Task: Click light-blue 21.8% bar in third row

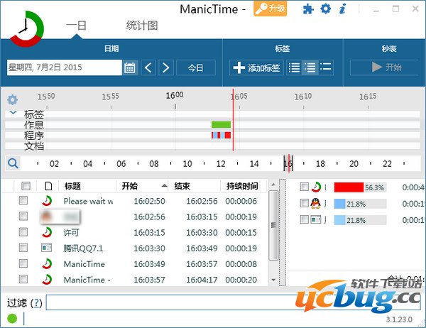Action: (339, 220)
